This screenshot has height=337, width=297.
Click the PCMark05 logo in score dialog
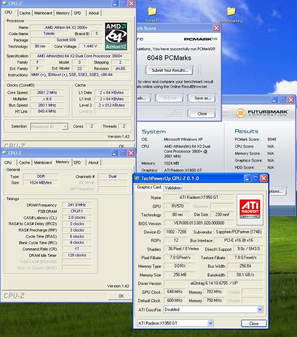(x=201, y=39)
